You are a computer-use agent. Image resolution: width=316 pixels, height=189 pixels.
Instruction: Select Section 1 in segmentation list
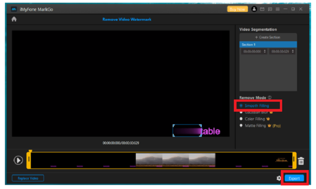(x=268, y=44)
